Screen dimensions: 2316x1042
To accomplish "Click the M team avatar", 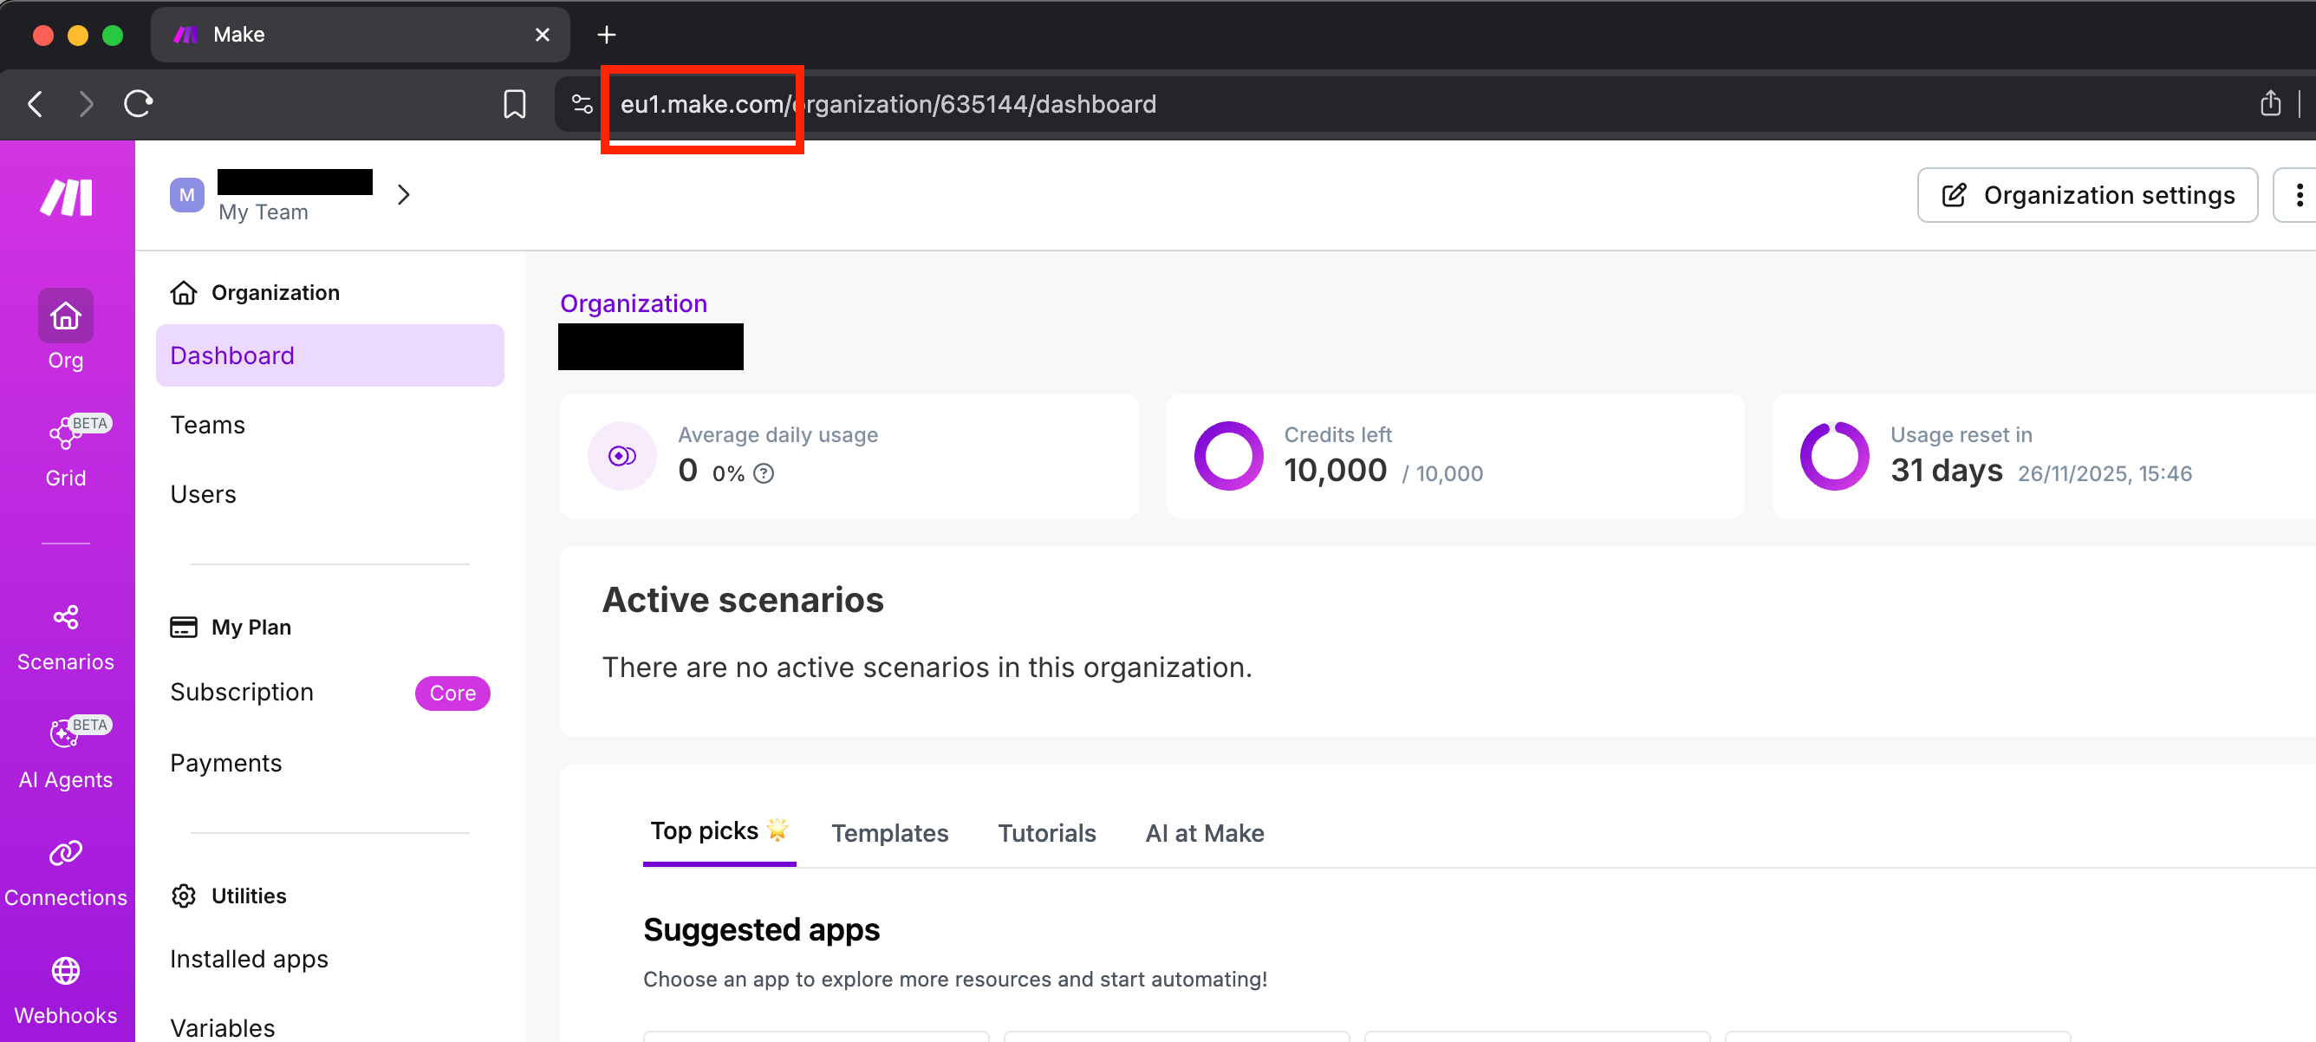I will tap(187, 194).
